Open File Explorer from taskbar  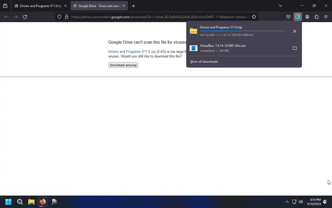(x=31, y=202)
